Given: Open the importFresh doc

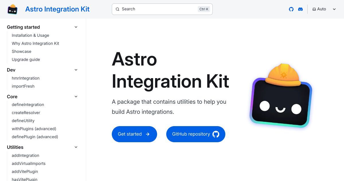Looking at the screenshot, I should [23, 86].
